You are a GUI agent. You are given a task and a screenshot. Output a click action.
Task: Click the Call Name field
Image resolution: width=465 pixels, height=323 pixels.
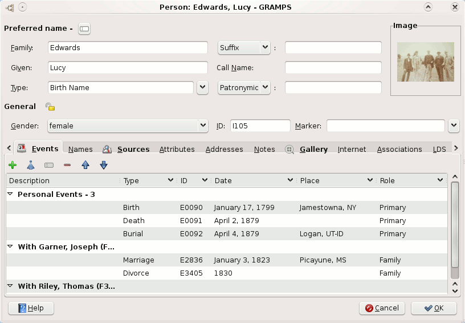pyautogui.click(x=333, y=68)
